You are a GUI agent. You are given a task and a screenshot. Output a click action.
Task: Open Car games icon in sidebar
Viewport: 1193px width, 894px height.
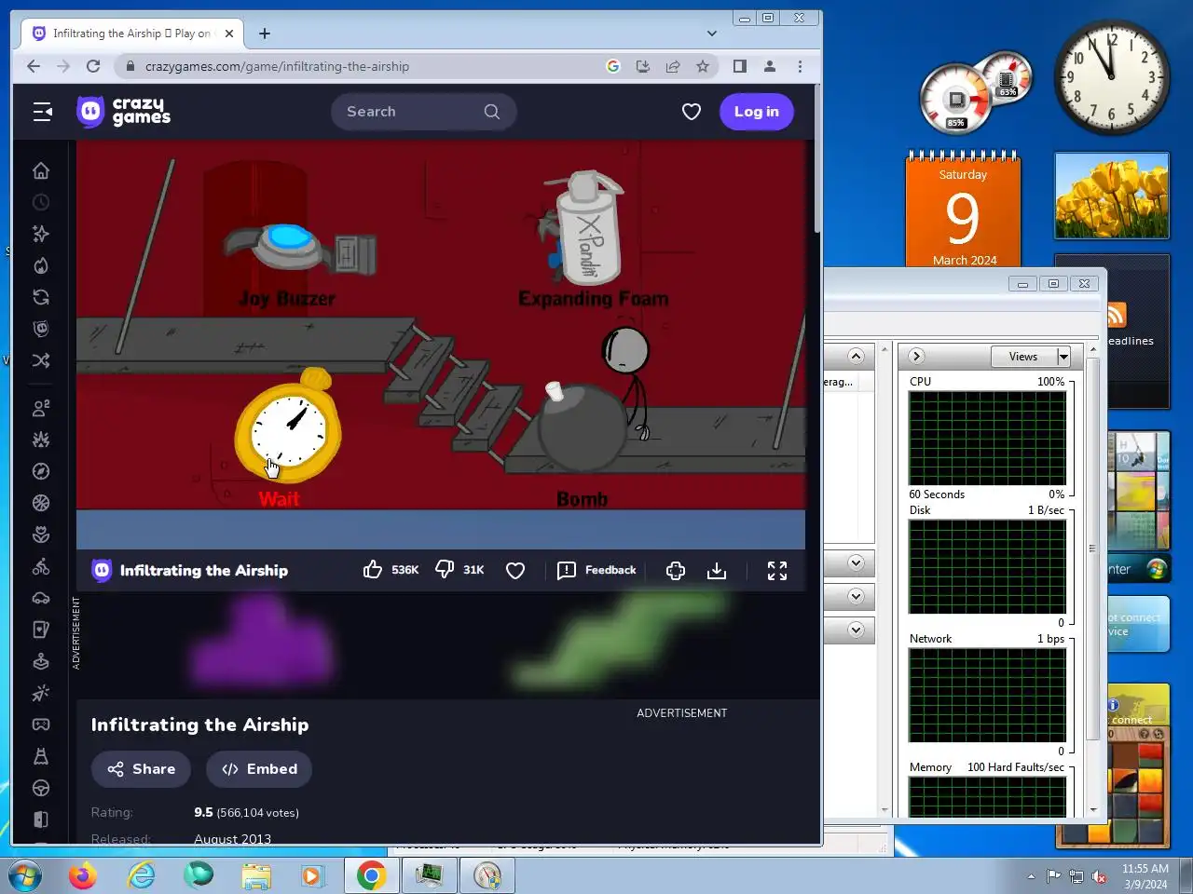coord(41,598)
